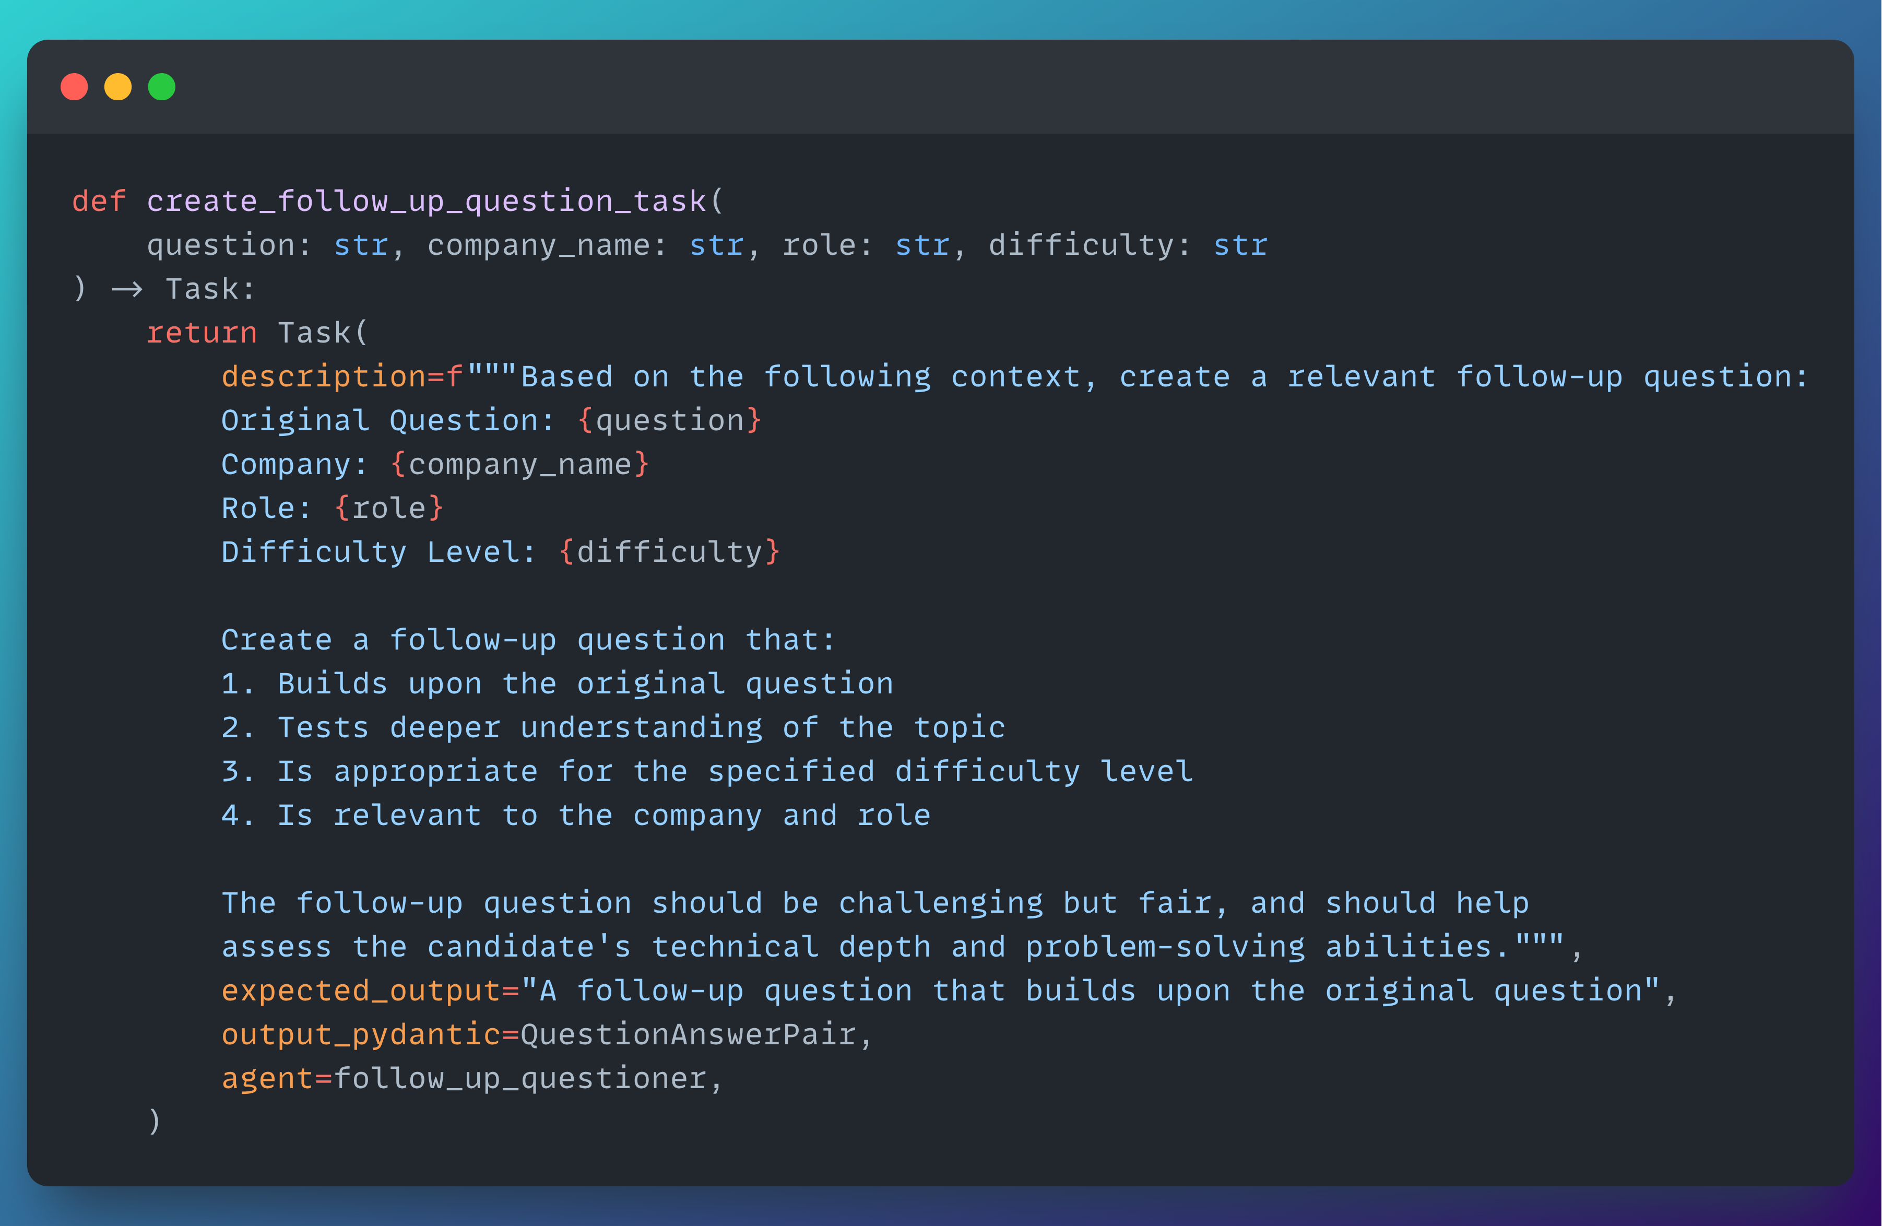This screenshot has width=1882, height=1226.
Task: Click the follow_up_questioner agent value
Action: coord(519,1079)
